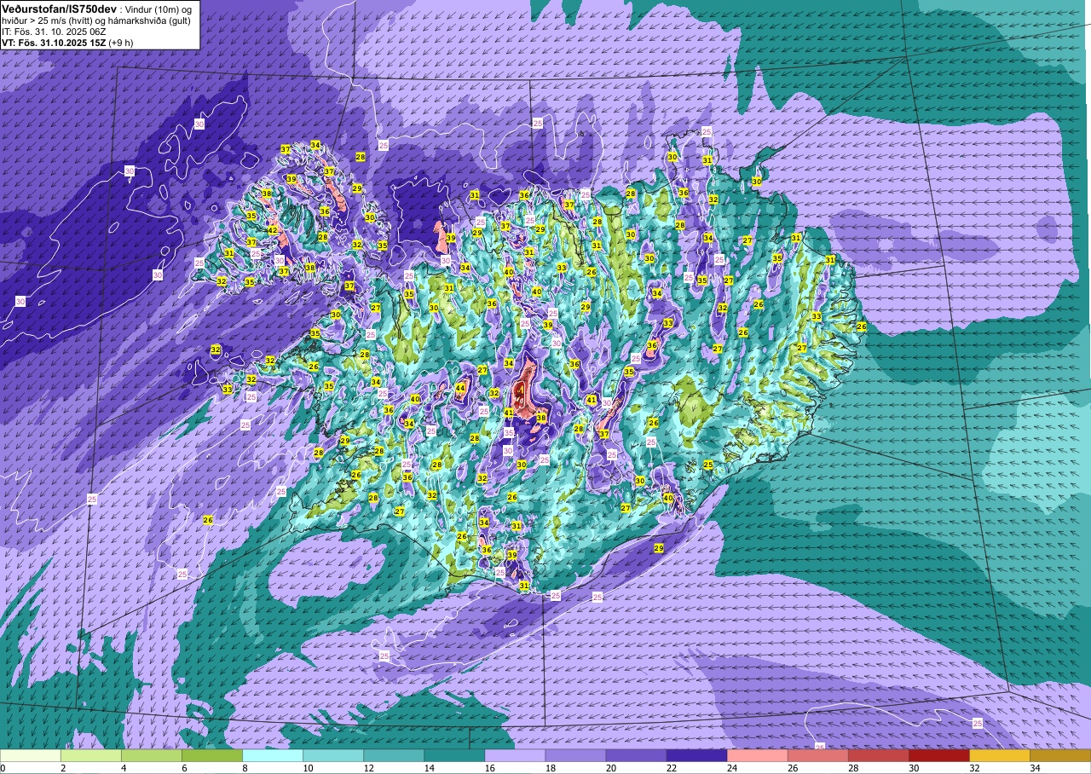Select the salmon 26–28 m/s legend swatch

[x=817, y=755]
